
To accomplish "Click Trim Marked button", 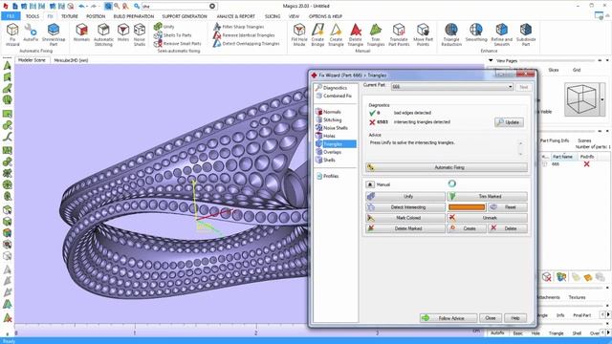I will click(x=487, y=196).
